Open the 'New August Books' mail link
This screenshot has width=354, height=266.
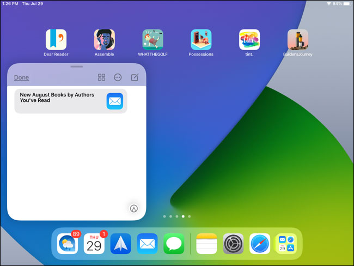71,101
